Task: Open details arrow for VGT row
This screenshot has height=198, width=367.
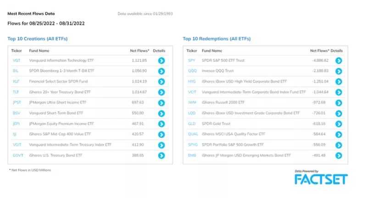Action: [x=161, y=60]
